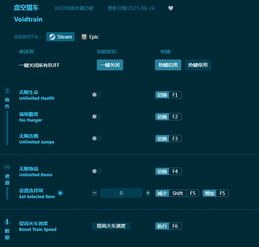The height and width of the screenshot is (247, 259).
Task: Toggle Unlimited Health switch
Action: [97, 95]
